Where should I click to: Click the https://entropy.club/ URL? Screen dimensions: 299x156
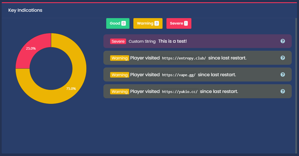click(x=184, y=58)
